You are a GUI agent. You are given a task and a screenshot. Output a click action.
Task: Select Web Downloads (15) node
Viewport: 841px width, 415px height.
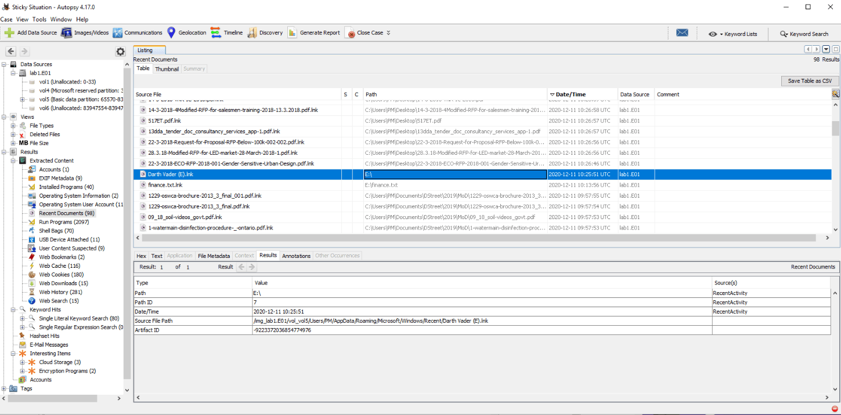[x=63, y=283]
